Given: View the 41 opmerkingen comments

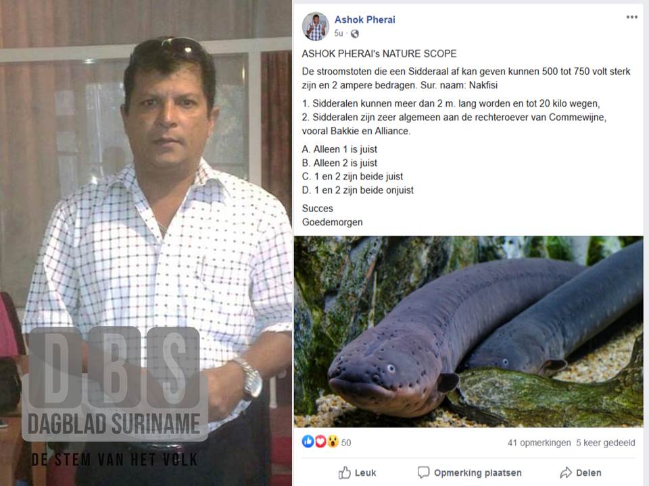Looking at the screenshot, I should click(539, 443).
